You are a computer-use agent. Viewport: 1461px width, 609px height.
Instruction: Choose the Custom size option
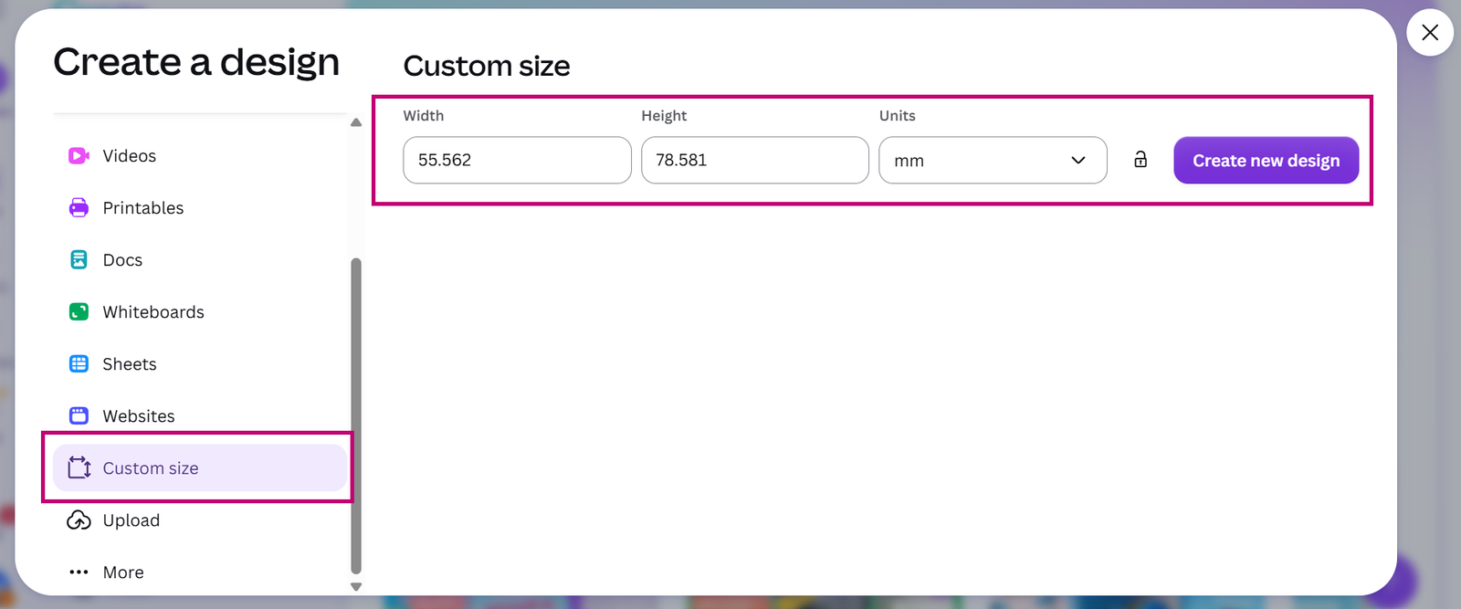199,468
